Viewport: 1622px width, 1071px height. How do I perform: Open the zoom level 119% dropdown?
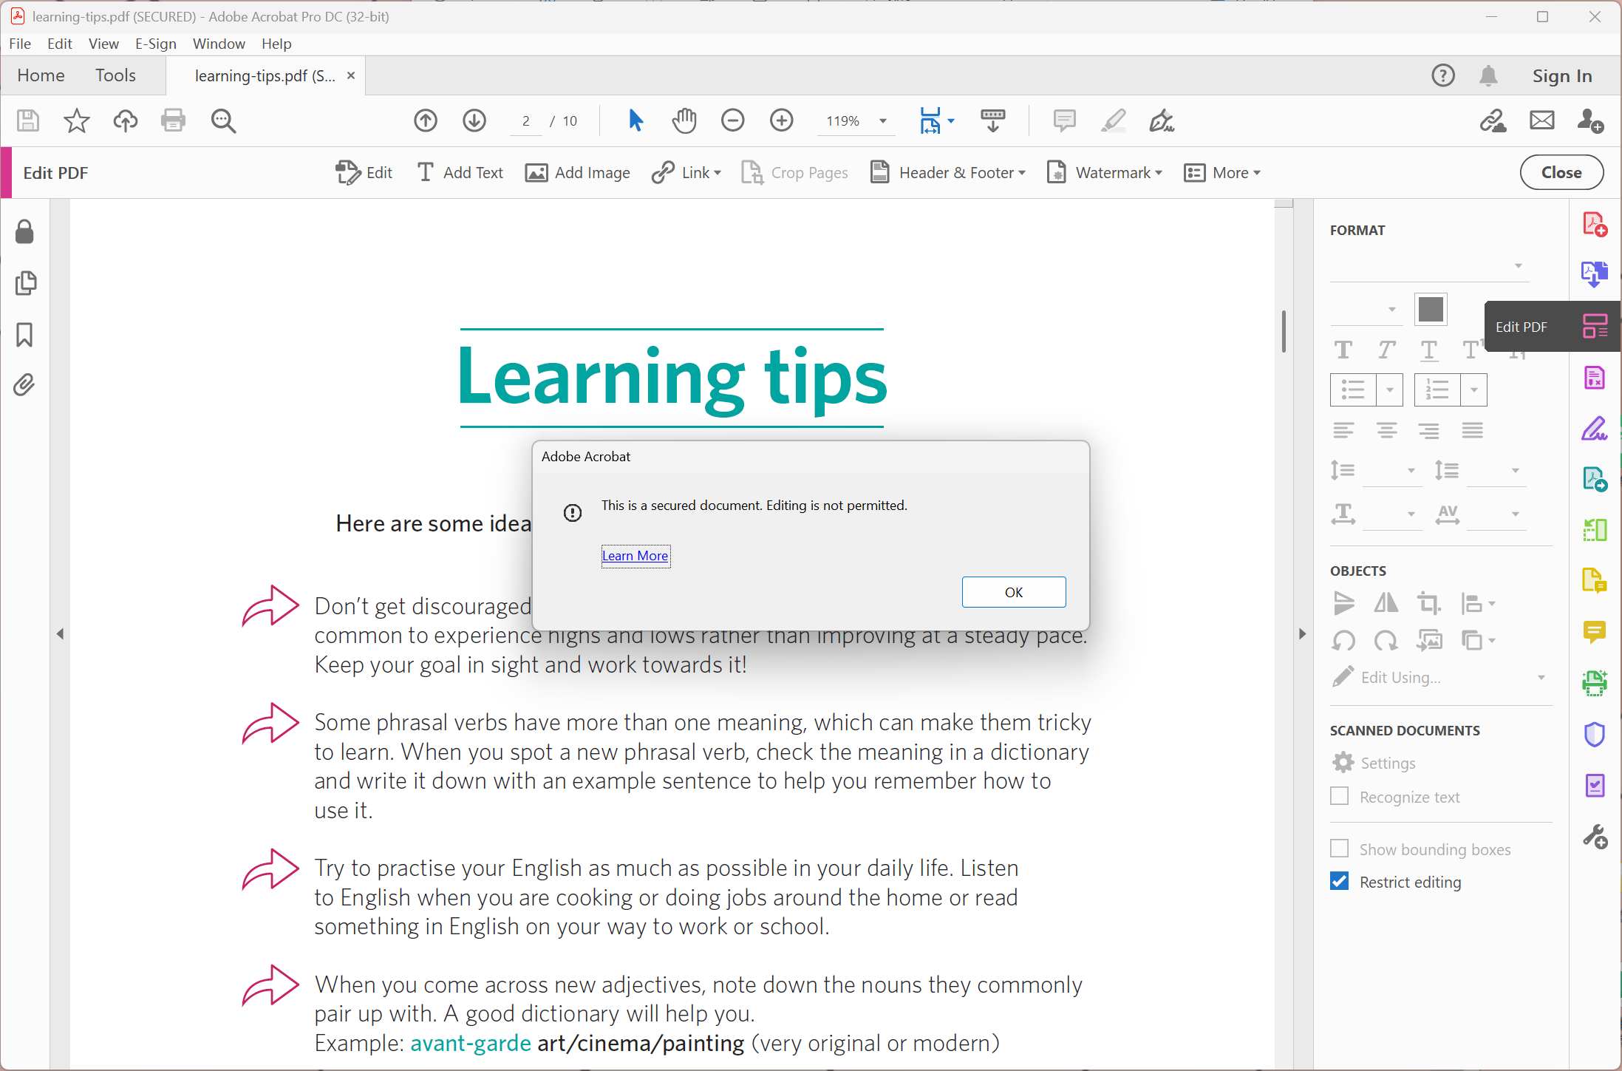point(882,121)
